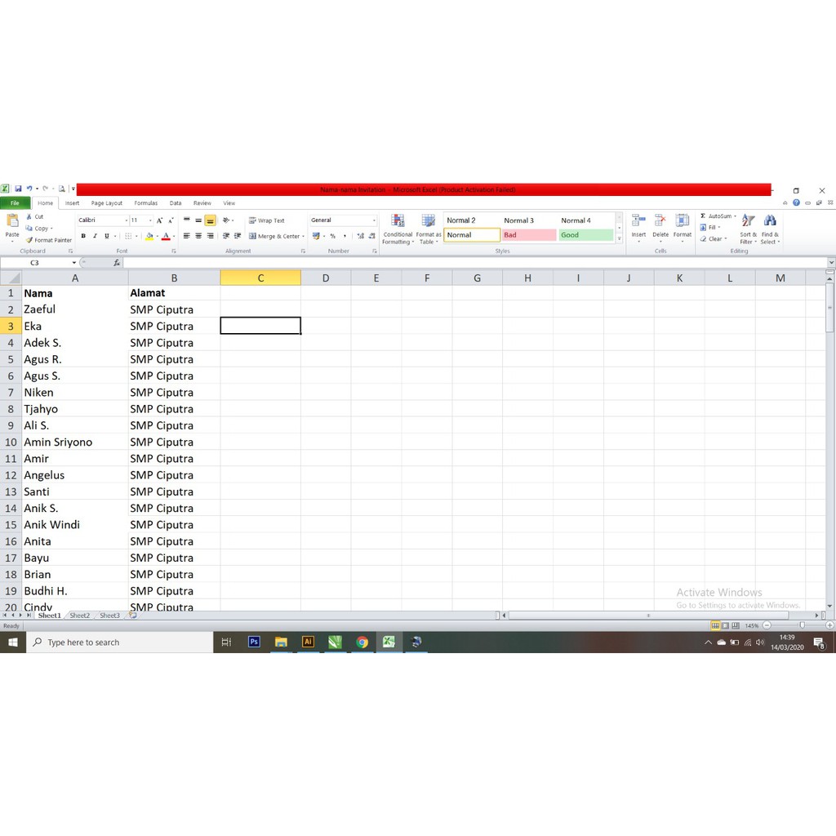Open Print Preview from Quick Access toolbar
836x836 pixels.
point(62,189)
